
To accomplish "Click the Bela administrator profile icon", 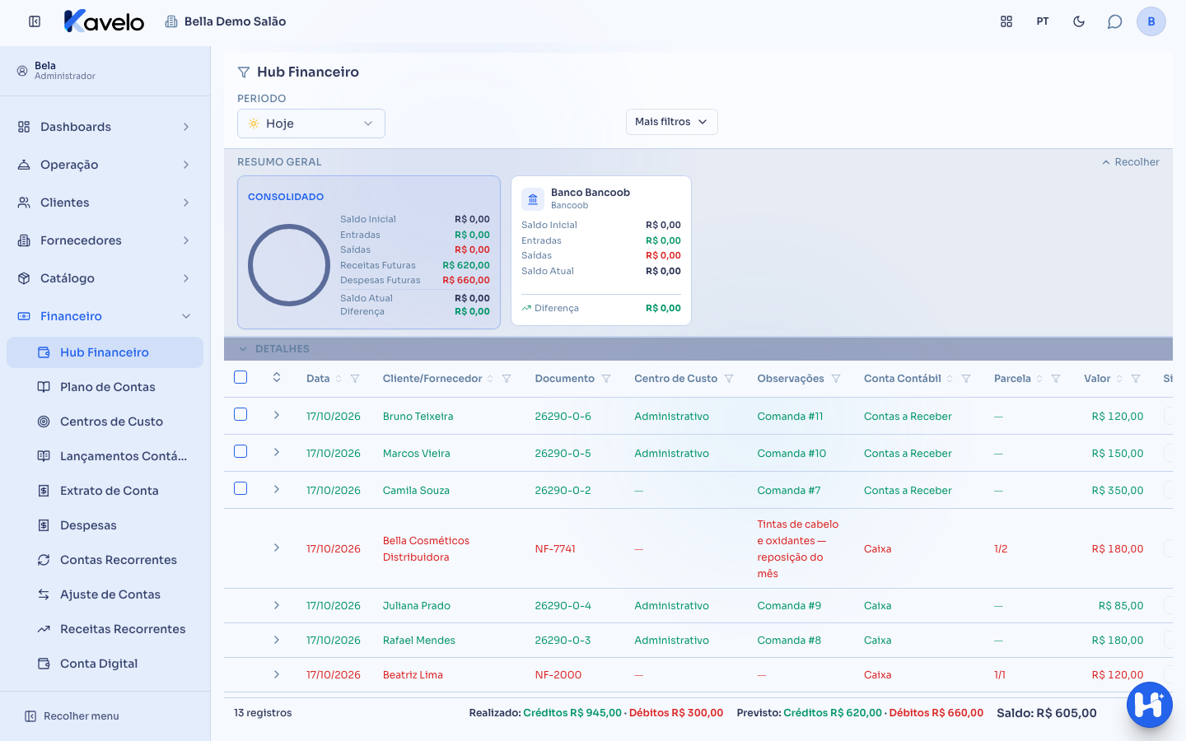I will tap(22, 71).
